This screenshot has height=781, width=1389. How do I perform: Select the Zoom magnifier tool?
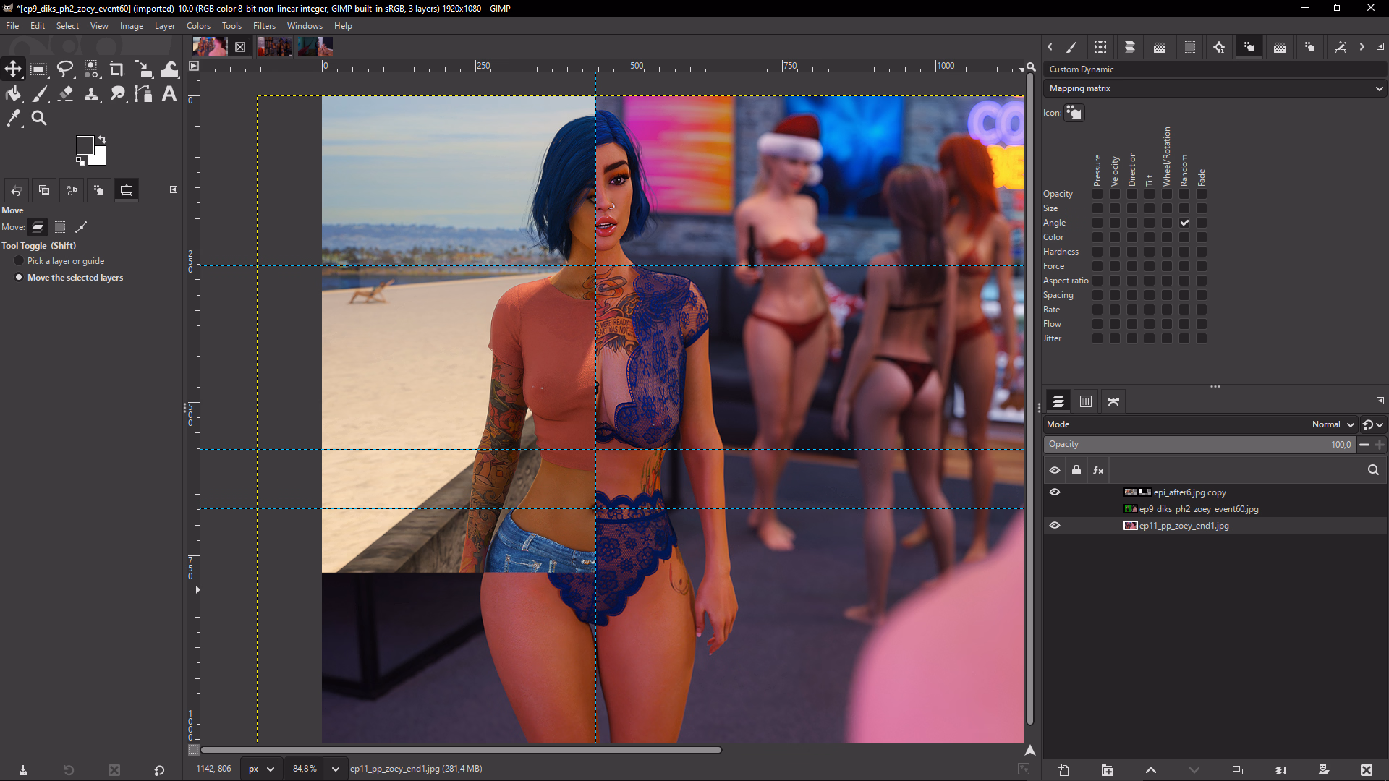click(x=39, y=118)
